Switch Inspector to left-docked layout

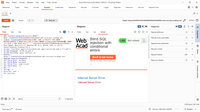[x=176, y=26]
